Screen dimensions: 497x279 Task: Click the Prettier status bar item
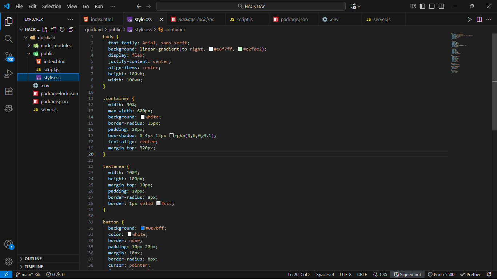[x=470, y=275]
